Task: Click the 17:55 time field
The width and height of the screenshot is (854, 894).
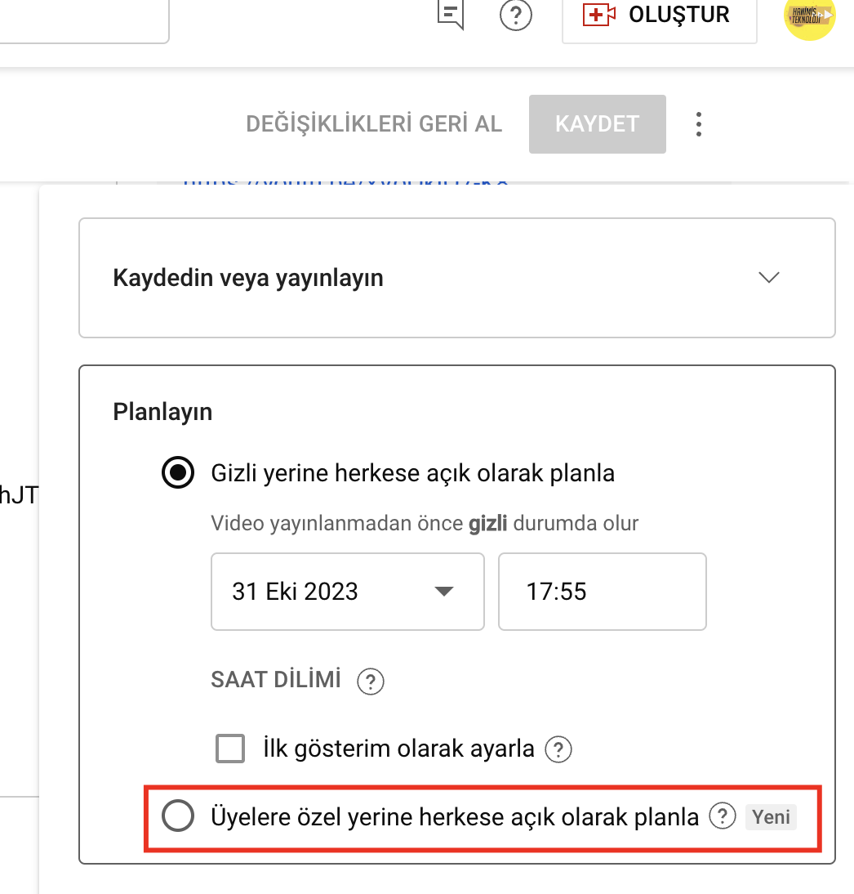Action: tap(603, 592)
